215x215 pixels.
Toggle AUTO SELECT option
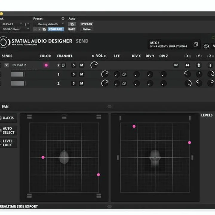8,130
